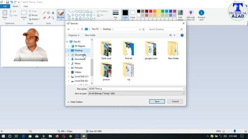Screen dimensions: 248x139
Task: Click the Select tool in Image group
Action: (24, 13)
